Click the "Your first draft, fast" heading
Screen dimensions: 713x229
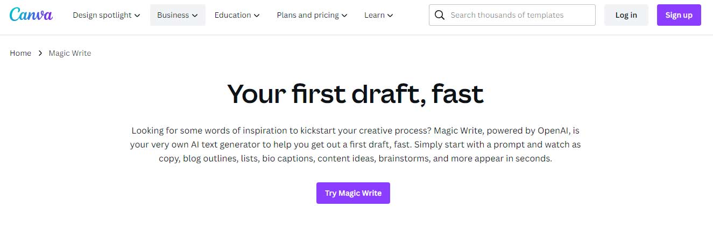tap(356, 93)
